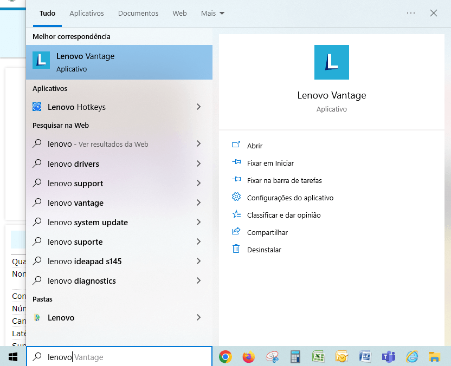Open Snipping Tool from the taskbar
This screenshot has height=366, width=451.
272,357
